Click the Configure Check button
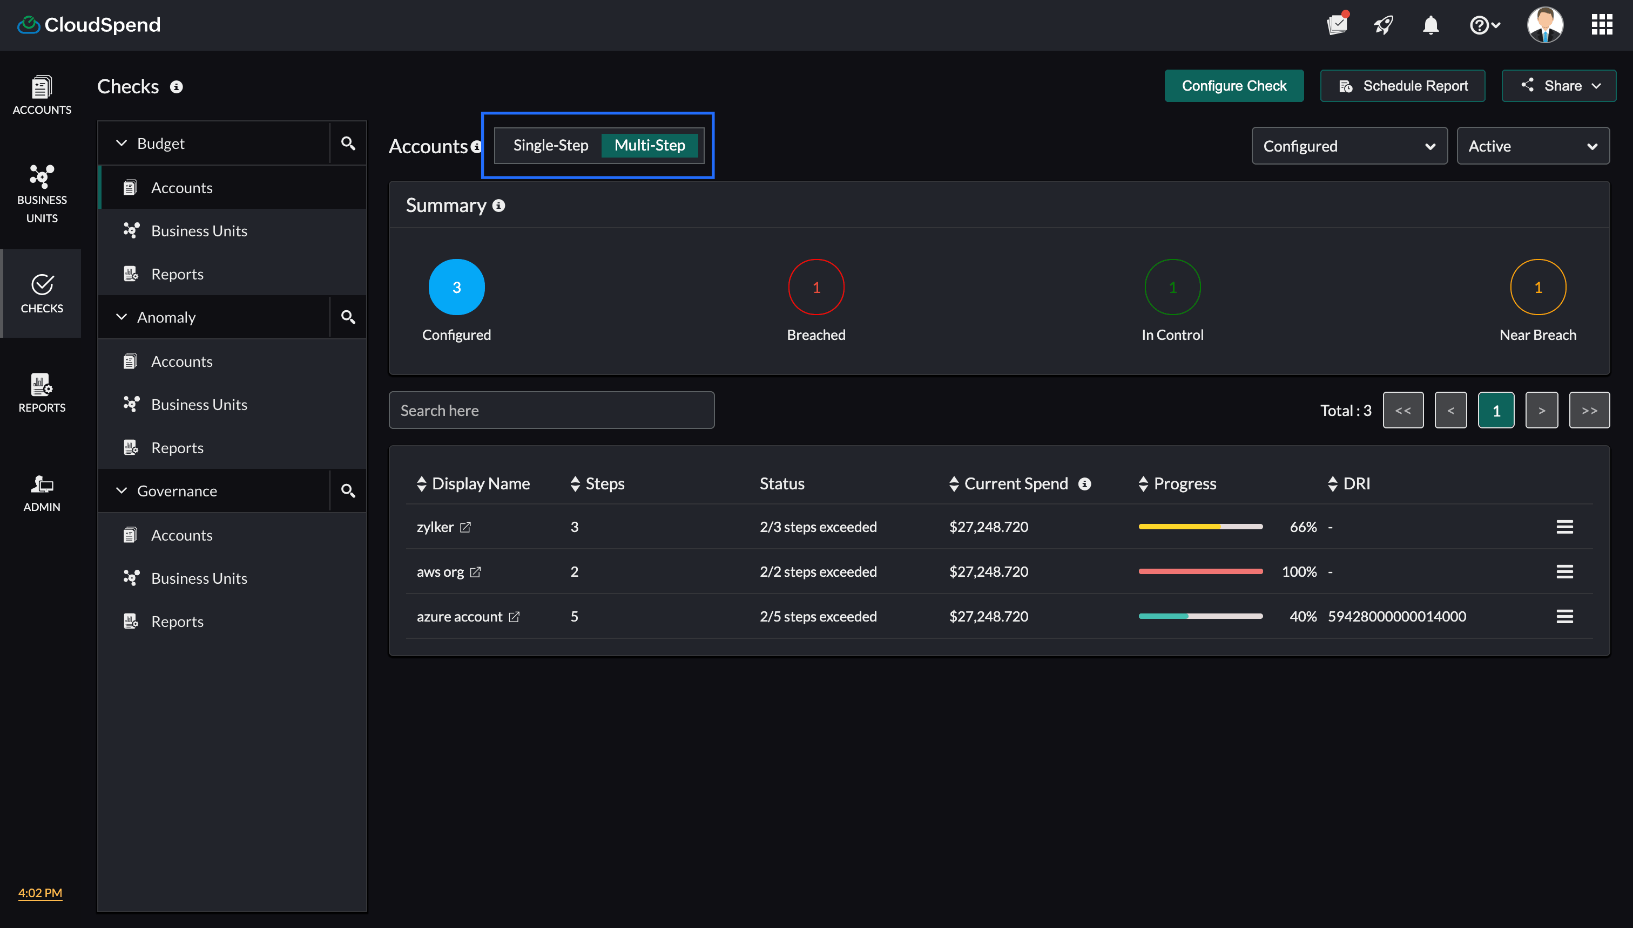This screenshot has height=928, width=1633. pos(1234,86)
